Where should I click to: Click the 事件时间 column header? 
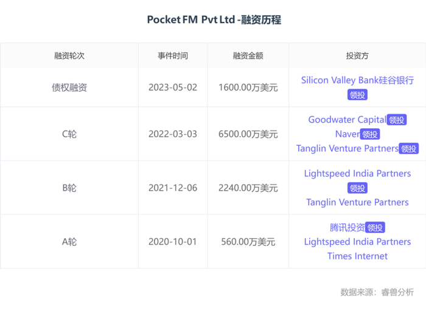(x=173, y=55)
